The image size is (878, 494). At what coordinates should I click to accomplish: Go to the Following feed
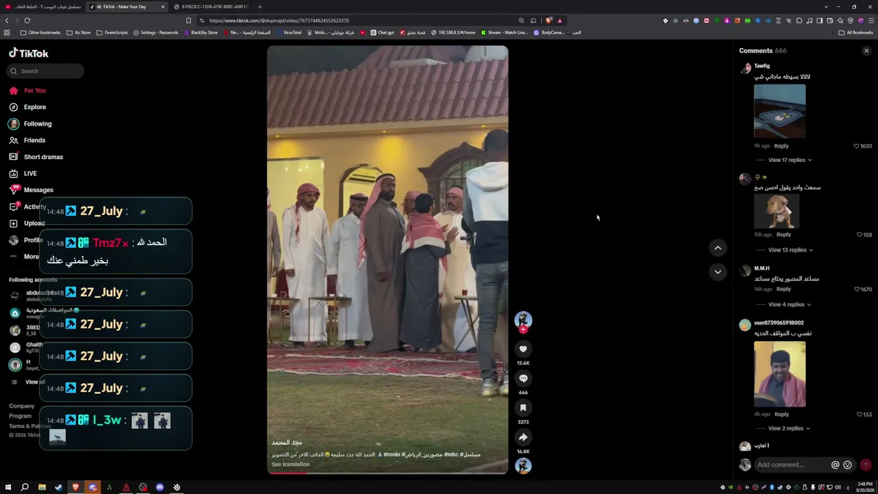[30, 123]
